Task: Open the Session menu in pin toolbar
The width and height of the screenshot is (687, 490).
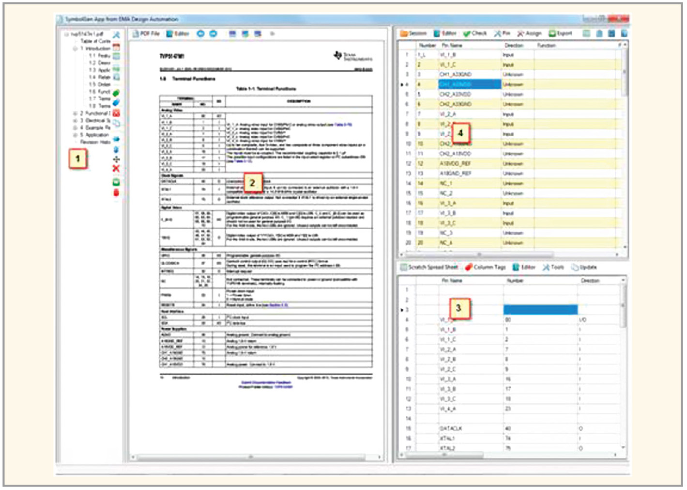Action: 413,33
